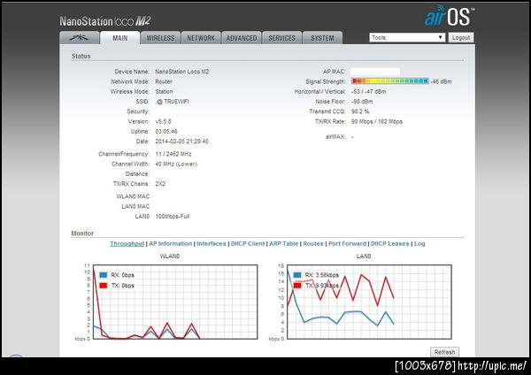Screen dimensions: 531x375
Task: Select the Throughput monitor link
Action: (127, 244)
